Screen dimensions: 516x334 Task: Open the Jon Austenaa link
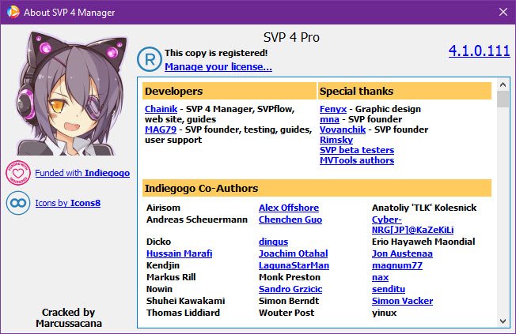(402, 253)
